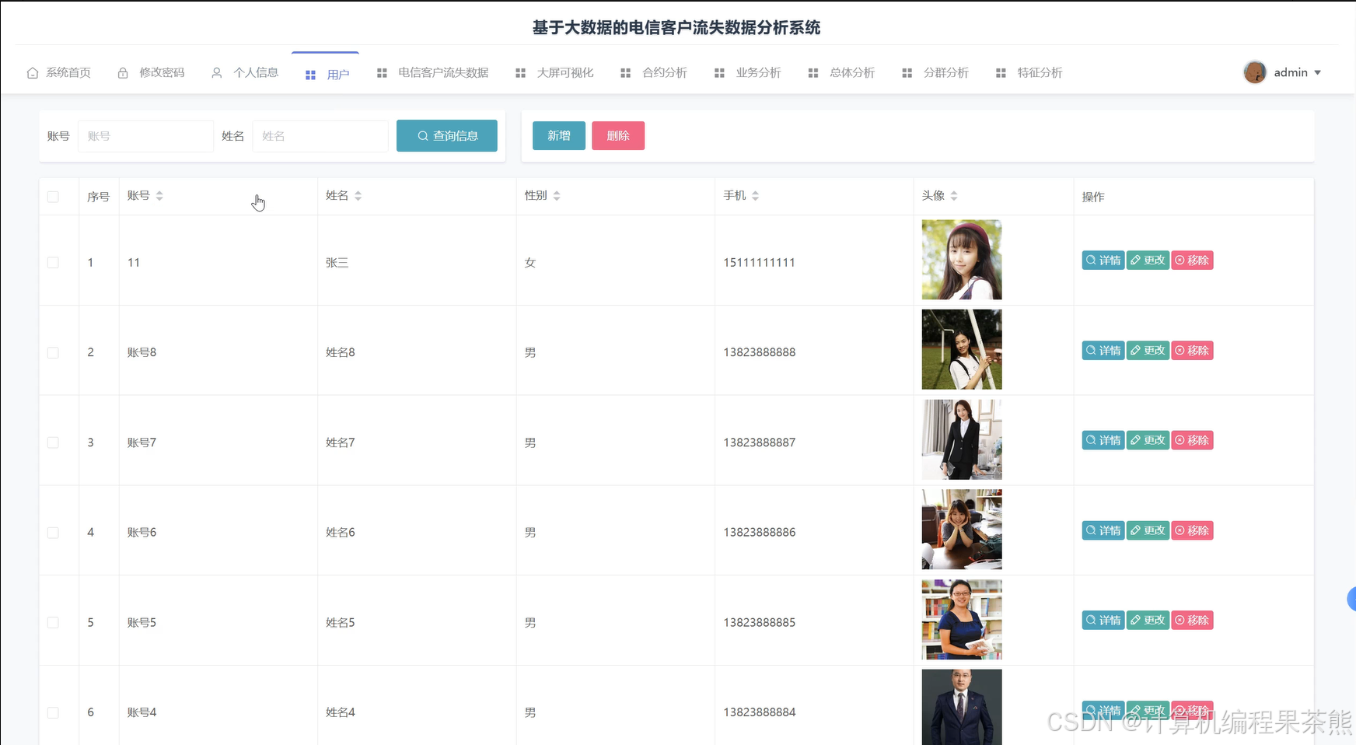Click the grid icon beside 电信客户流失数据
The height and width of the screenshot is (745, 1356).
pos(382,73)
